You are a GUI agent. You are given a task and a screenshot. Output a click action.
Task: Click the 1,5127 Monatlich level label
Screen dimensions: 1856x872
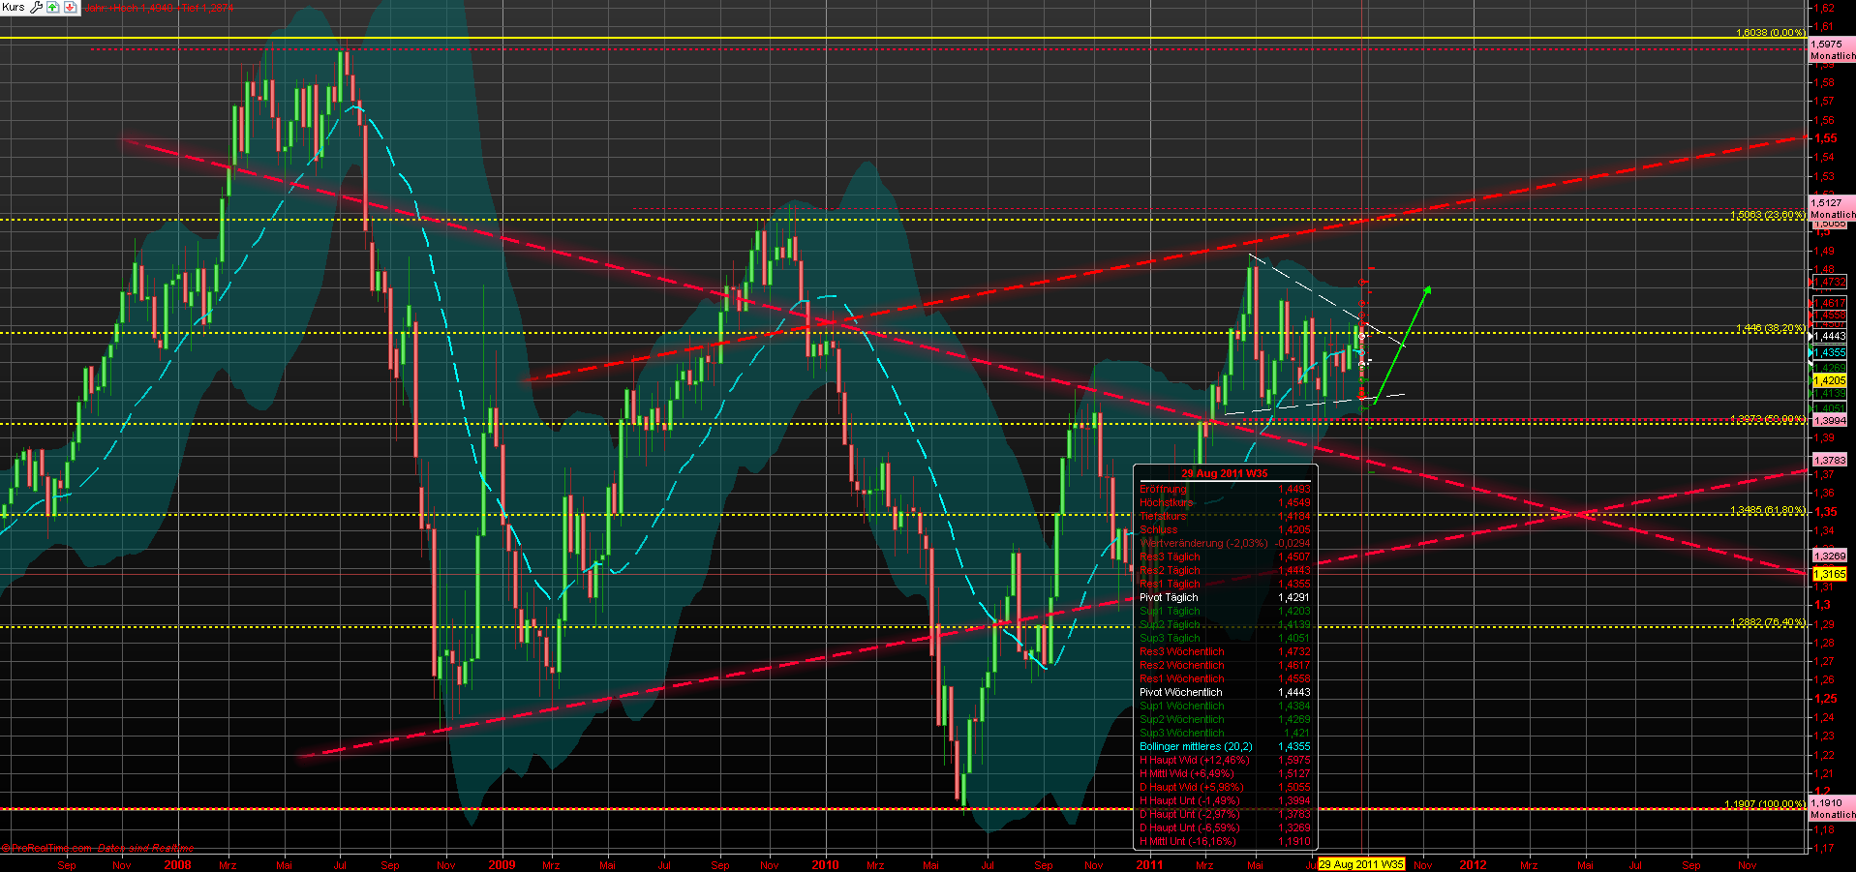point(1830,209)
